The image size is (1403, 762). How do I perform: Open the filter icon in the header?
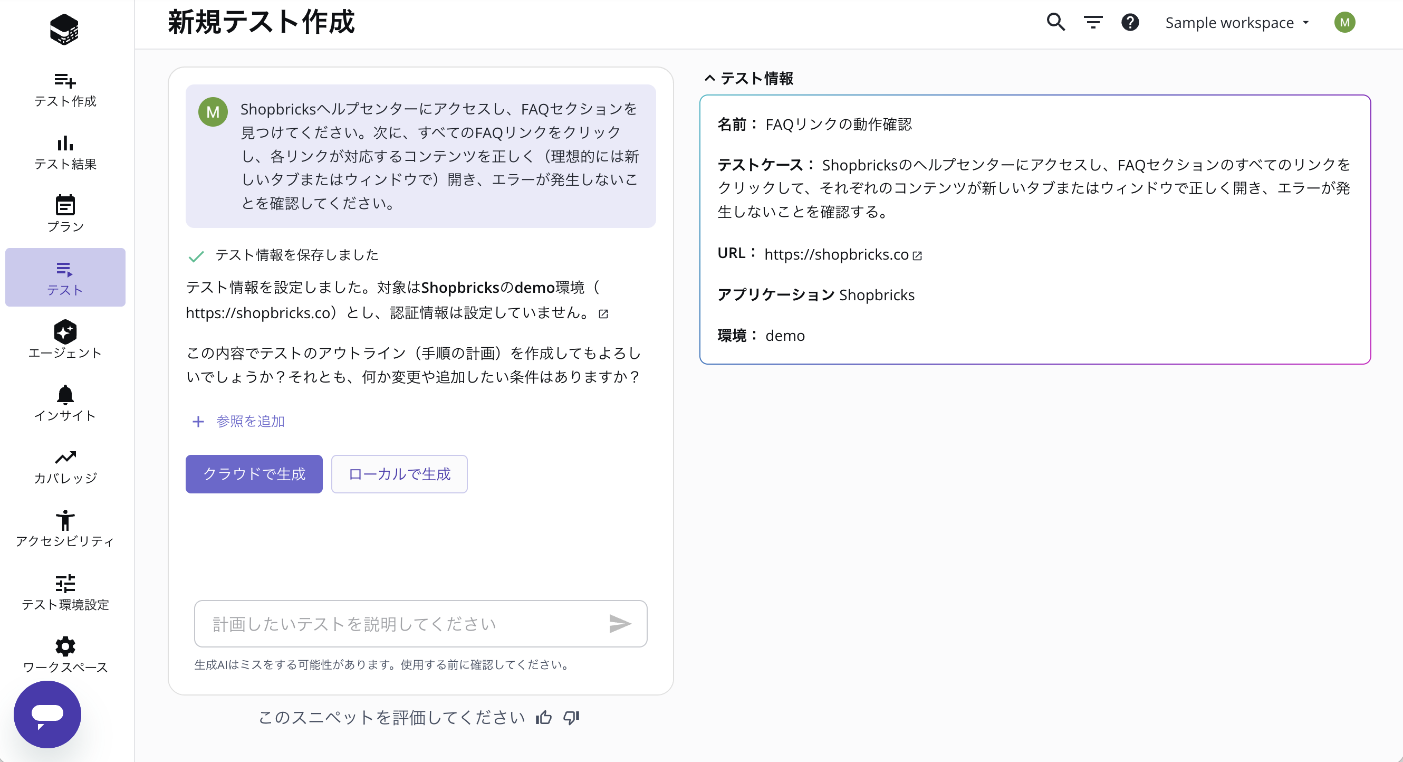(x=1093, y=22)
